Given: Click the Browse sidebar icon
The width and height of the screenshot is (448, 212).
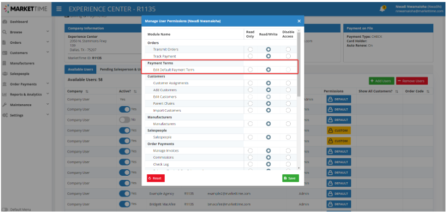Looking at the screenshot, I should pyautogui.click(x=5, y=32).
